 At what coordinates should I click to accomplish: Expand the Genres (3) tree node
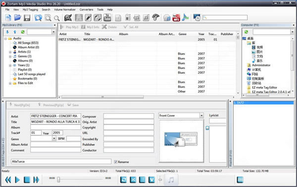(x=10, y=57)
